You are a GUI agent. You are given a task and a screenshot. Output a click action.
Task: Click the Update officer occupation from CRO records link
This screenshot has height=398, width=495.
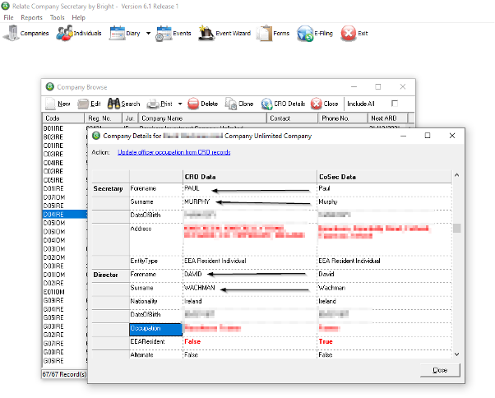pyautogui.click(x=174, y=152)
